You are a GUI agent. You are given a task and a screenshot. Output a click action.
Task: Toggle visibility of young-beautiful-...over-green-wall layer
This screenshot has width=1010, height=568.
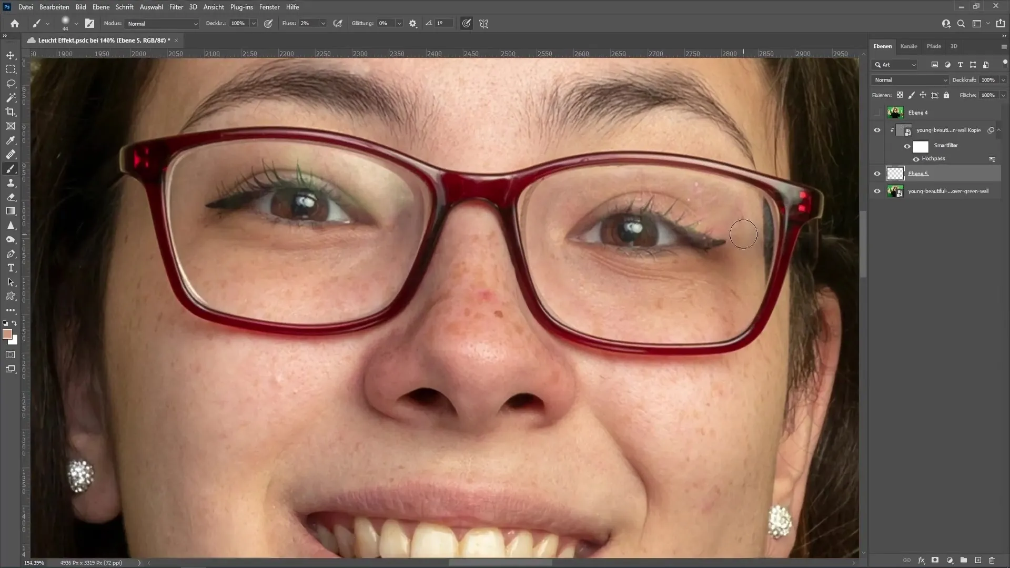tap(877, 191)
